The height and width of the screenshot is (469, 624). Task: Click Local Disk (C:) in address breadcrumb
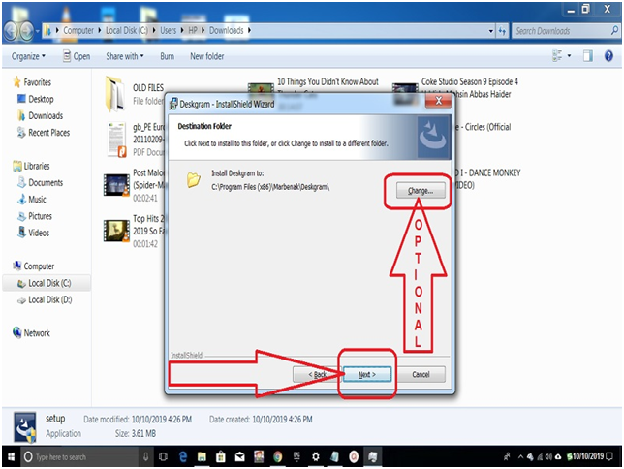point(127,30)
